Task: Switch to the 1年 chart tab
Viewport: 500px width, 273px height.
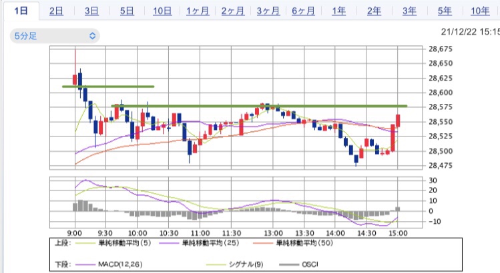Action: tap(338, 11)
